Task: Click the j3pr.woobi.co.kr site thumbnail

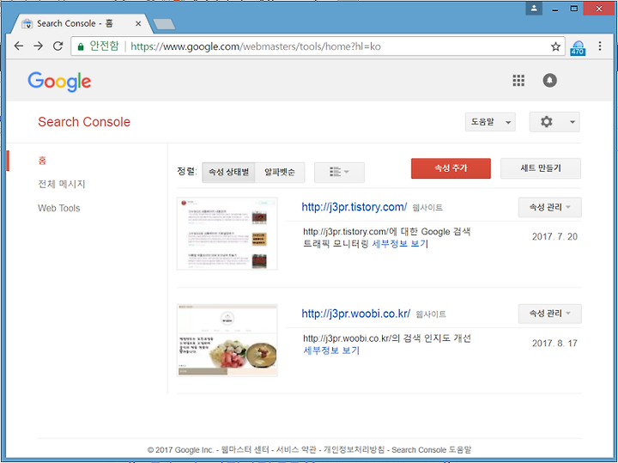Action: point(227,340)
